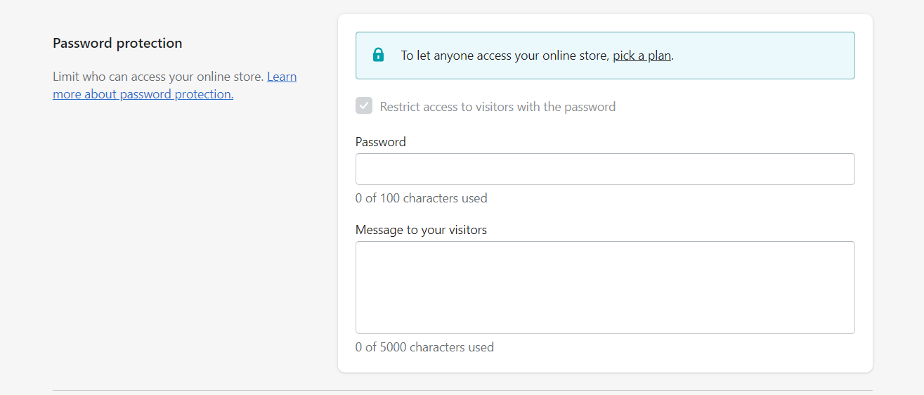Click the bottom-right corner of message textarea

850,329
